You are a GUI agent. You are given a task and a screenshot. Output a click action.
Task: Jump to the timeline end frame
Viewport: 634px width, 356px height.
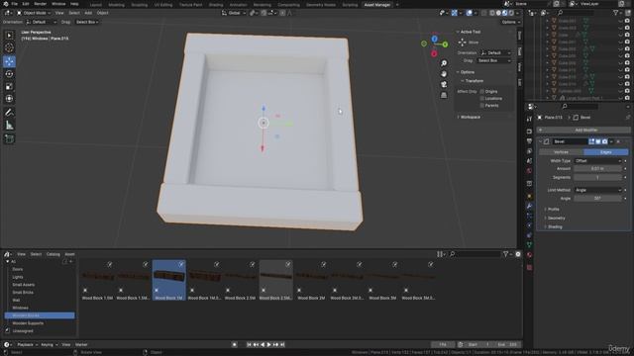(x=282, y=345)
